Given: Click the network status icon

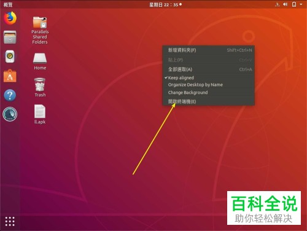Looking at the screenshot, I should tap(278, 4).
